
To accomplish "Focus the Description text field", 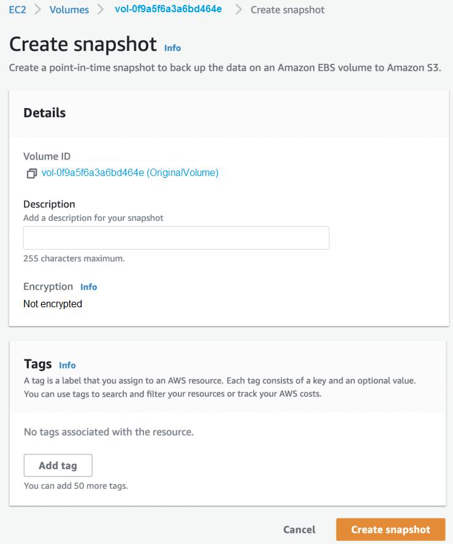I will click(176, 238).
